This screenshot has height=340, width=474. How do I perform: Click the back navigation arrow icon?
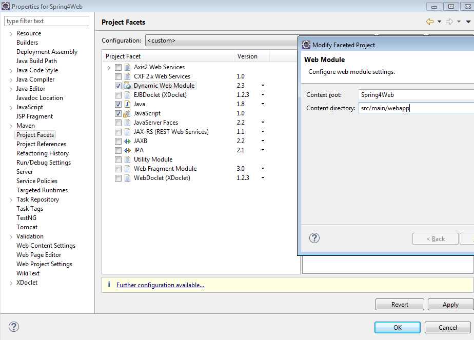coord(430,22)
